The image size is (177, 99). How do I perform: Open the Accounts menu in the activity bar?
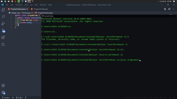[3, 86]
